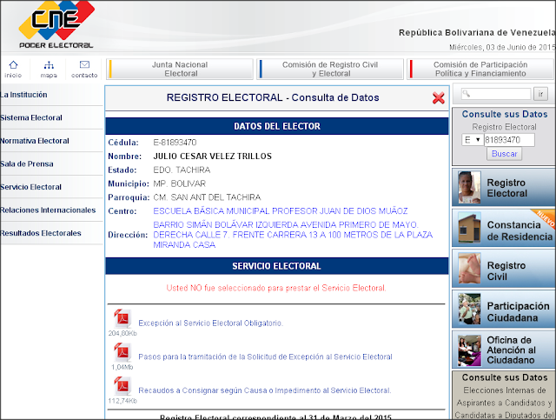Open the Junta Nacional Electoral tab
556x420 pixels.
coord(180,69)
